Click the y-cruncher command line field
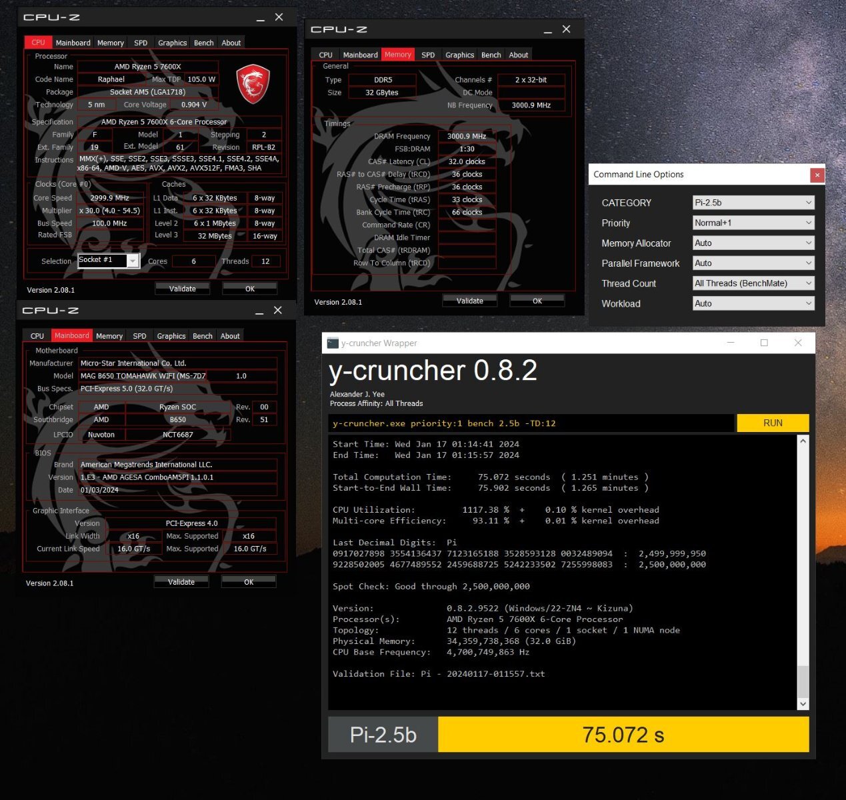 tap(531, 423)
